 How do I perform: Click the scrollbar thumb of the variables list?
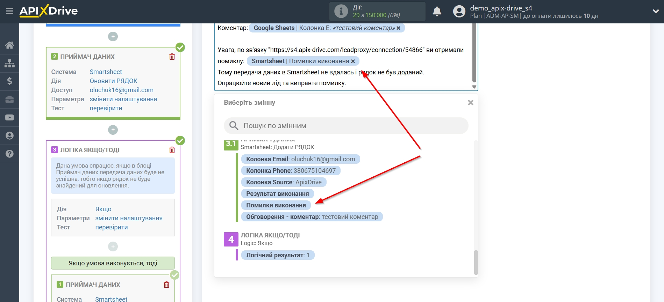pos(476,262)
